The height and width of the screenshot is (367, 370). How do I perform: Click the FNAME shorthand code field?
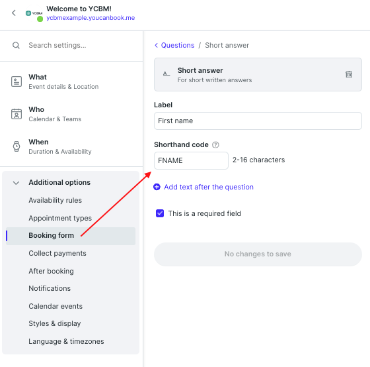pyautogui.click(x=191, y=161)
